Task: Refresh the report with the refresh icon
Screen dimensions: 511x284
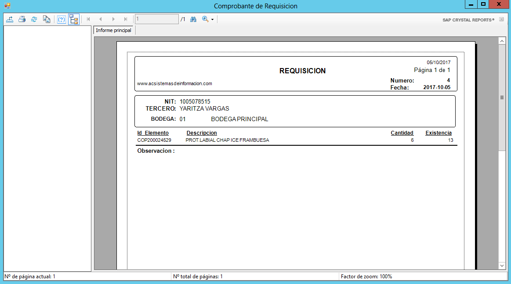Action: pos(34,19)
